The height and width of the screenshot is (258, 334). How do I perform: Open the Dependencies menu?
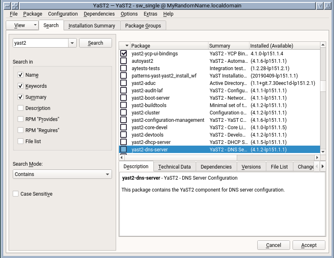99,14
